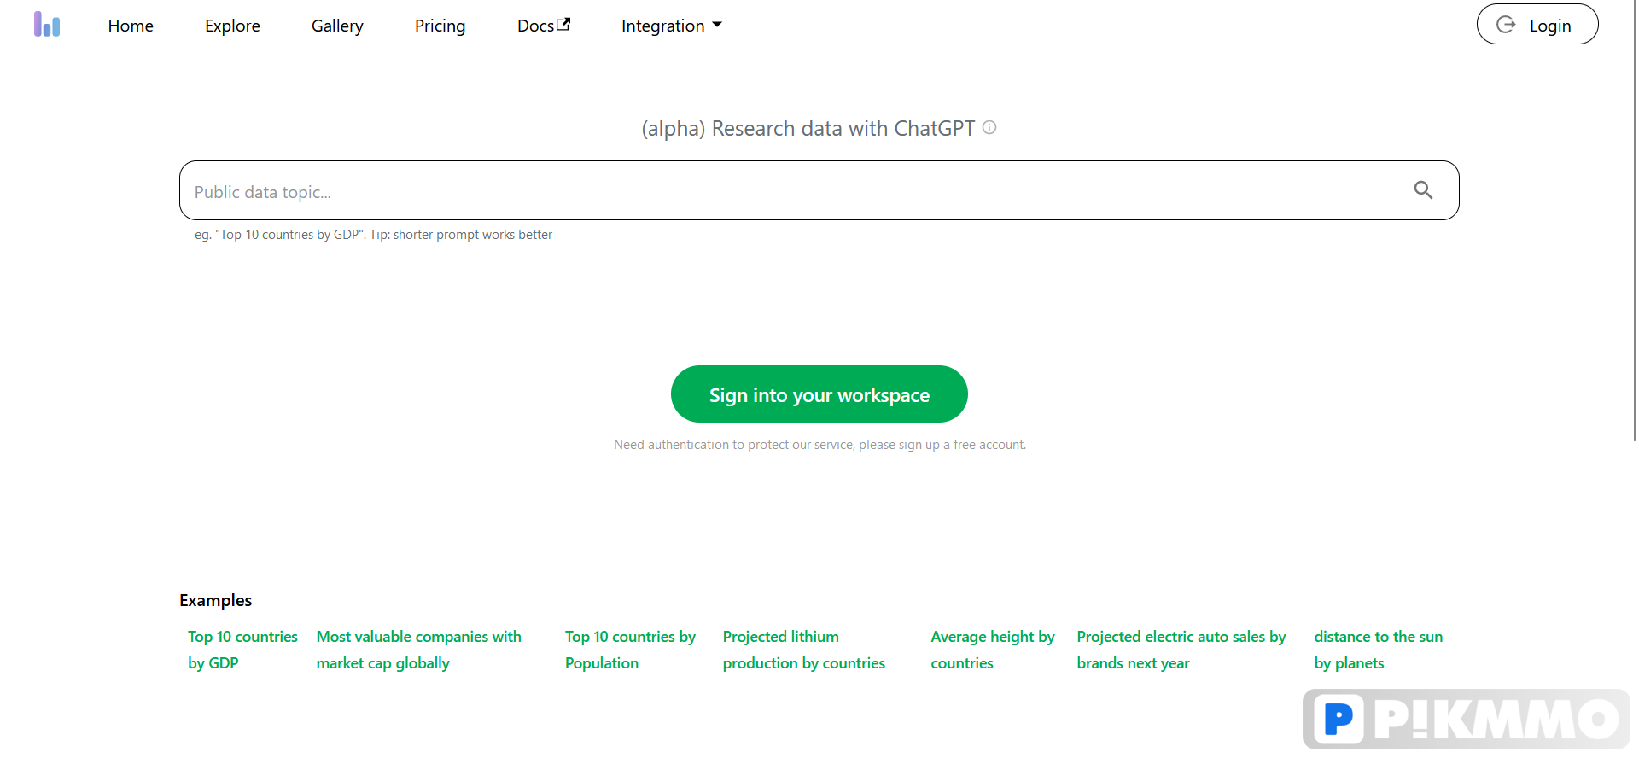Open the Docs link
1639x758 pixels.
point(544,26)
